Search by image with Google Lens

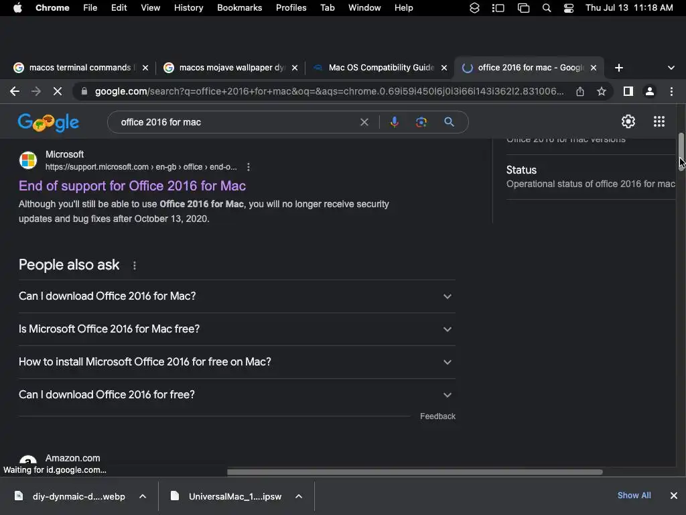421,122
